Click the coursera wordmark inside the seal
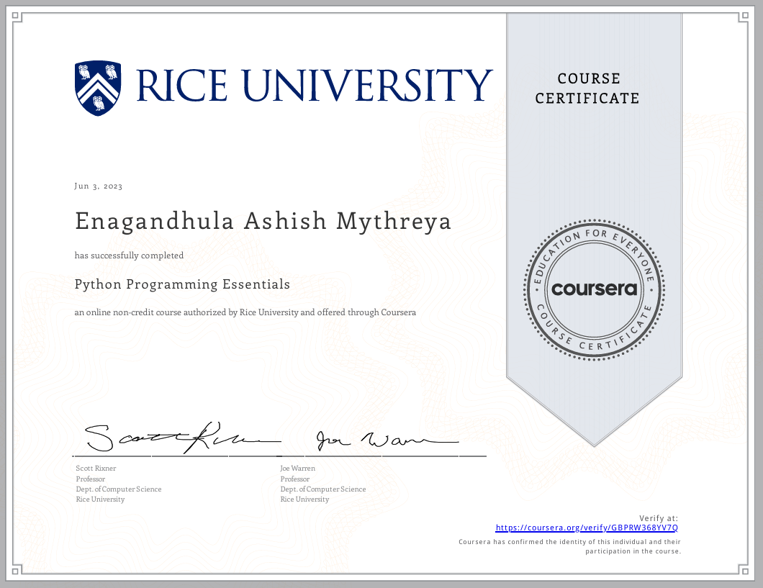Screen dimensions: 763x588 tap(594, 289)
